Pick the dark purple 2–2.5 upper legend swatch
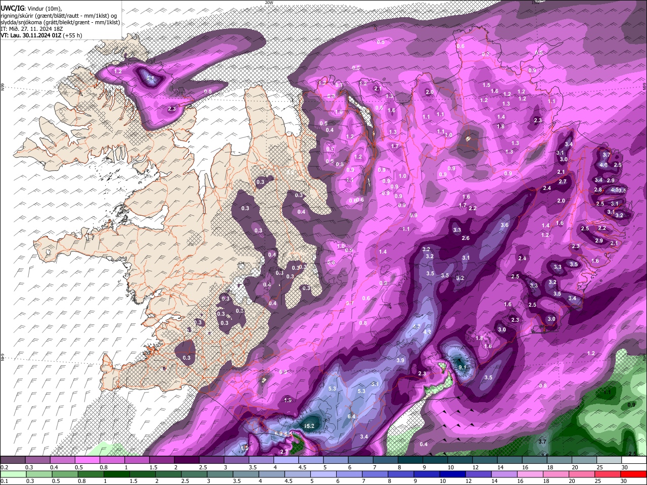This screenshot has width=647, height=485. click(187, 460)
